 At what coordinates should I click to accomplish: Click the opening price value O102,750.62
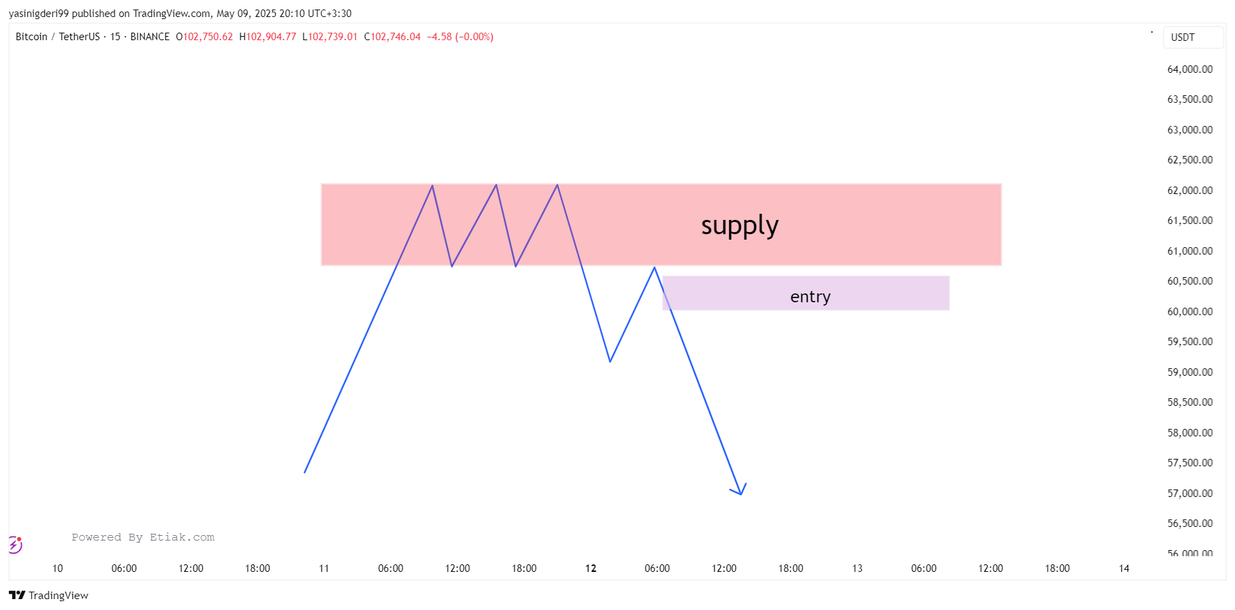[x=204, y=37]
